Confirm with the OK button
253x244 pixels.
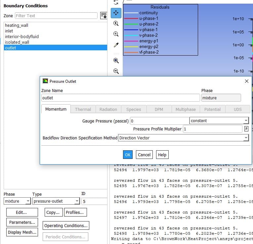pos(128,155)
